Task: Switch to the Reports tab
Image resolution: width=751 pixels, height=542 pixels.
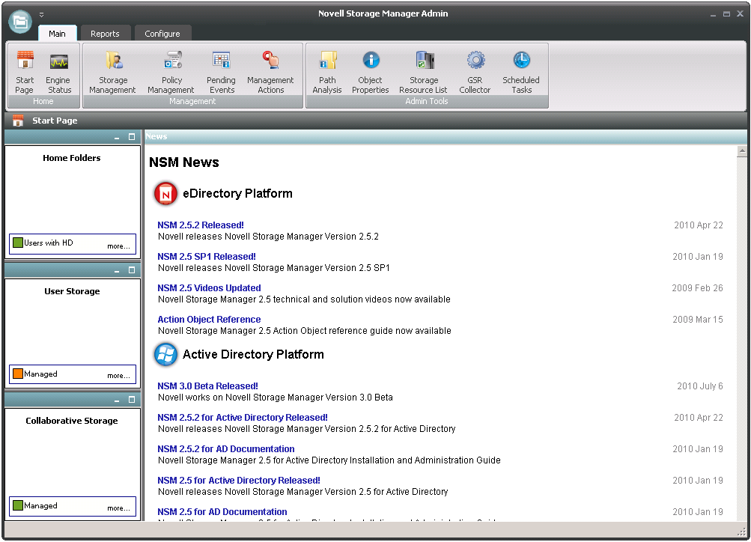Action: [105, 34]
